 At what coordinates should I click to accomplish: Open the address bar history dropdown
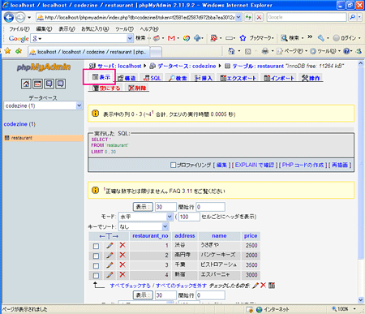pyautogui.click(x=238, y=17)
